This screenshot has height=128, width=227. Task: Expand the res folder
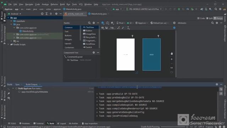point(11,41)
